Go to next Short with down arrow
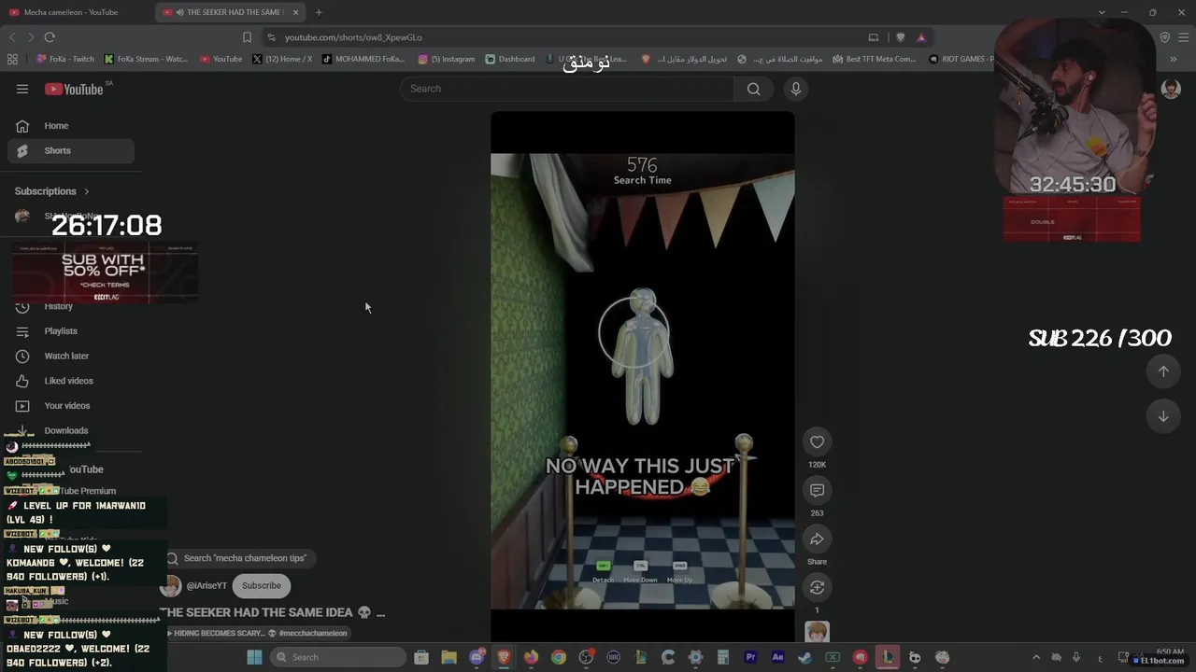Viewport: 1196px width, 672px height. point(1163,416)
